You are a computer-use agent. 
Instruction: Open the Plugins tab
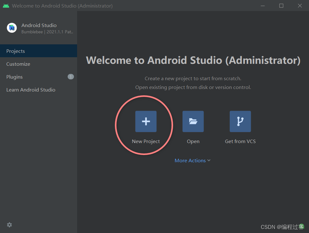39,77
